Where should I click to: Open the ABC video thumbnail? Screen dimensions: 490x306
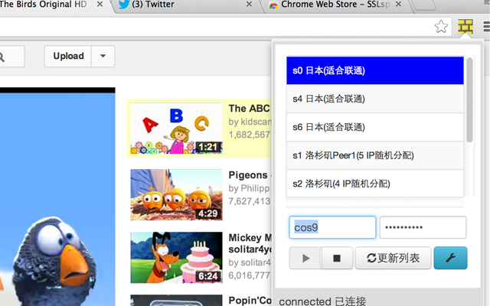(x=176, y=129)
